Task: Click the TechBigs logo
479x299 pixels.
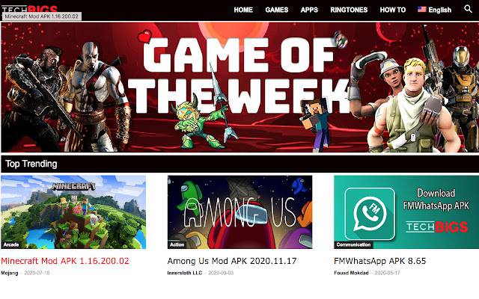Action: pos(30,9)
